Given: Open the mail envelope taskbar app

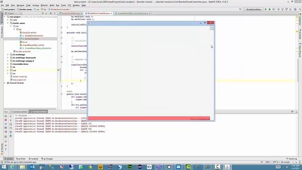Looking at the screenshot, I should tap(178, 167).
